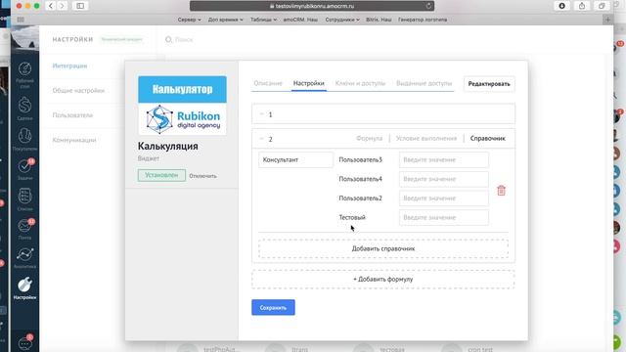Open new tab with plus button
Viewport: 626px width, 352px height.
coord(608,20)
